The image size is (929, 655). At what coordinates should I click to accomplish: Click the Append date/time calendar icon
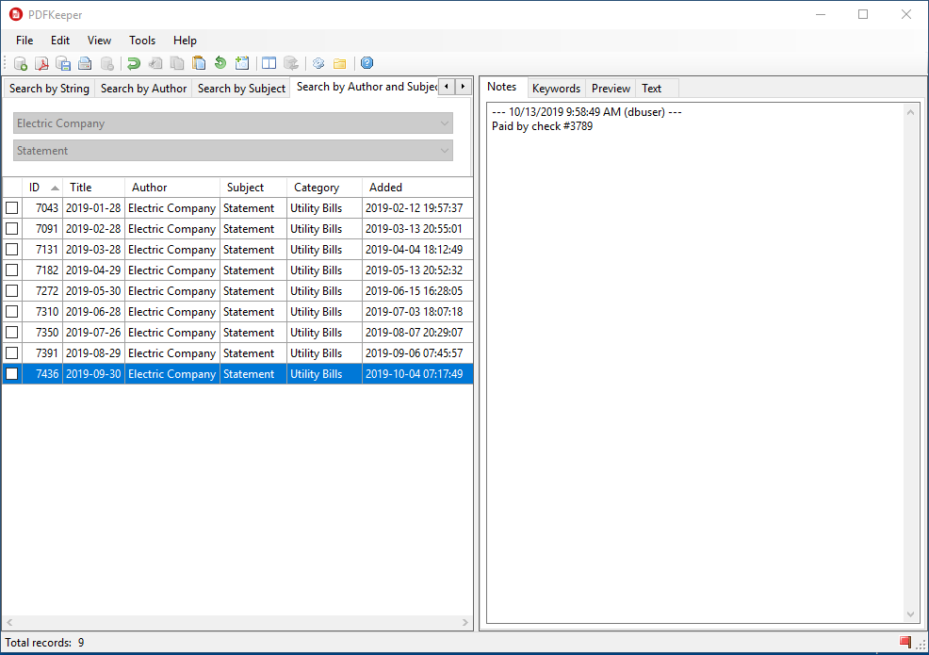tap(242, 63)
